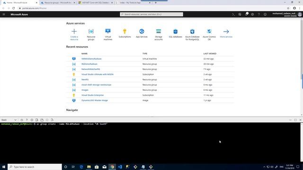Open Directory and subscription filter
303x170 pixels.
point(240,14)
